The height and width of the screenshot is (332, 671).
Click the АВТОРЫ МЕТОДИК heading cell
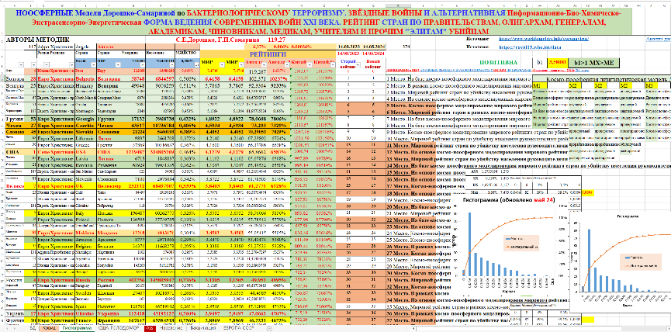coord(31,39)
